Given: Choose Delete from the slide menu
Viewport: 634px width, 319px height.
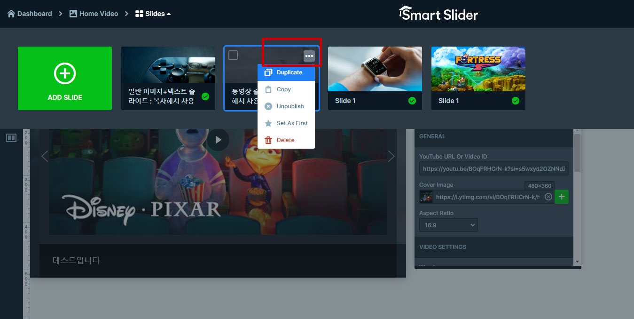Looking at the screenshot, I should (286, 140).
